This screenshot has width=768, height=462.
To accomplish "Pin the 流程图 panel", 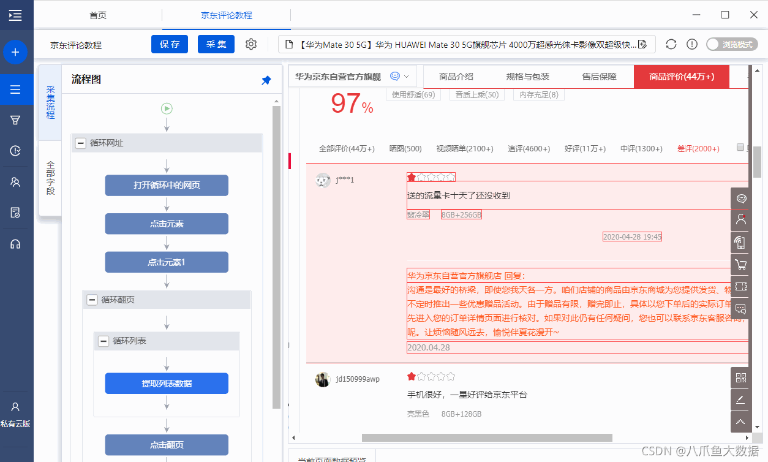I will pyautogui.click(x=266, y=80).
